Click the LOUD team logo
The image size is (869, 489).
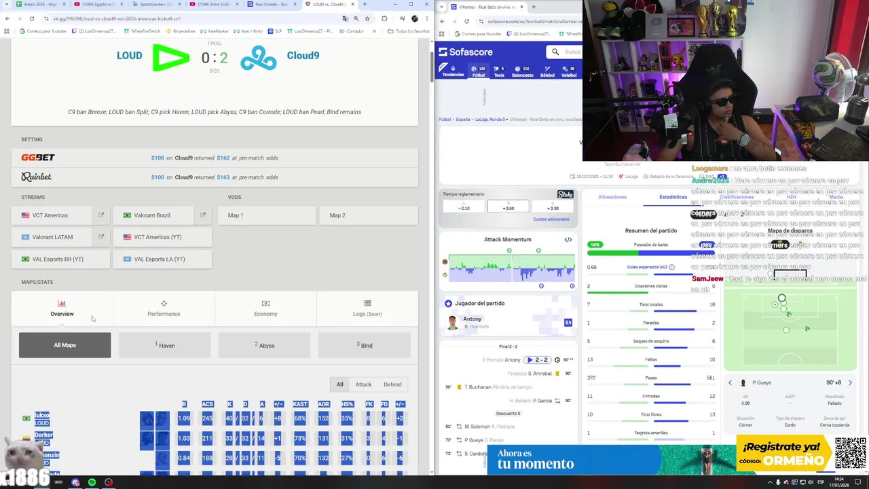(x=170, y=58)
